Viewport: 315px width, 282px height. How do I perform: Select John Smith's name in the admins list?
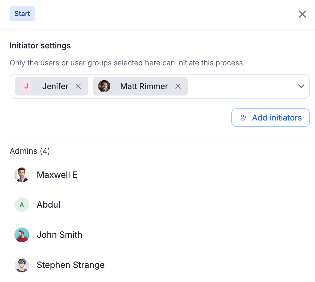[59, 235]
